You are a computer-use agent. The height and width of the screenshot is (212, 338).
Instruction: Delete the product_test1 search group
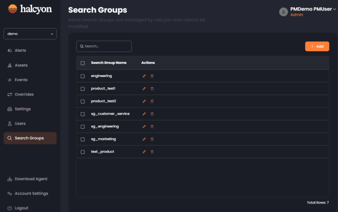[152, 89]
